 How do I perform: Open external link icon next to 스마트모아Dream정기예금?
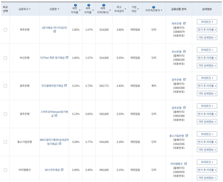[x=56, y=115]
